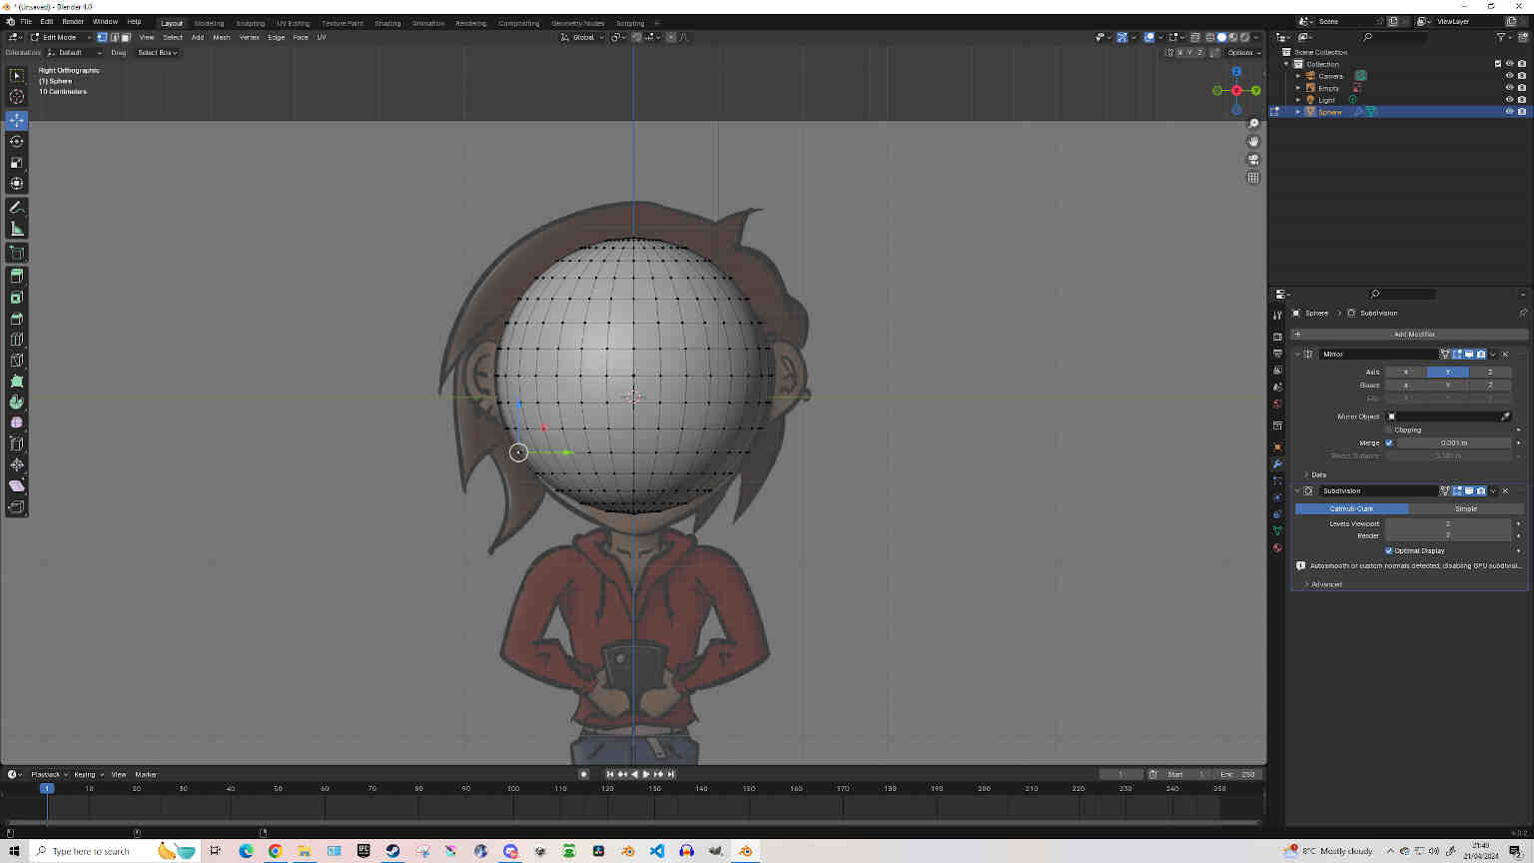
Task: Hide Light object with eye icon
Action: [1509, 100]
